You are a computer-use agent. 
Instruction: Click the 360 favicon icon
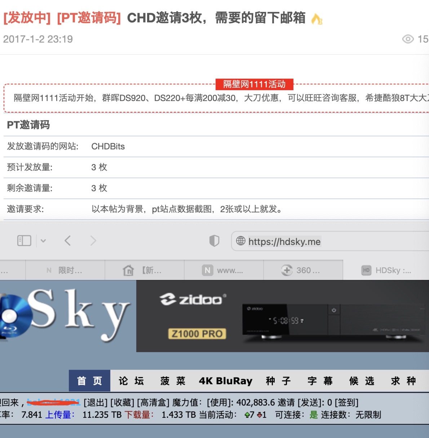tap(287, 270)
